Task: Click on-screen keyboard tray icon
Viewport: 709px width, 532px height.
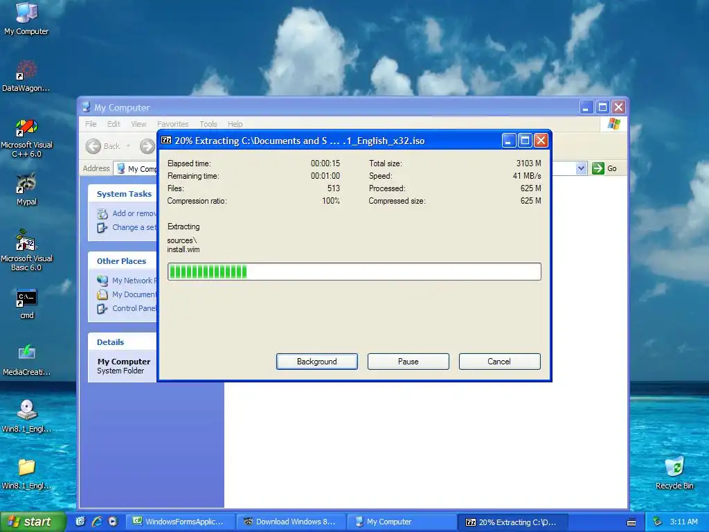Action: (x=631, y=522)
